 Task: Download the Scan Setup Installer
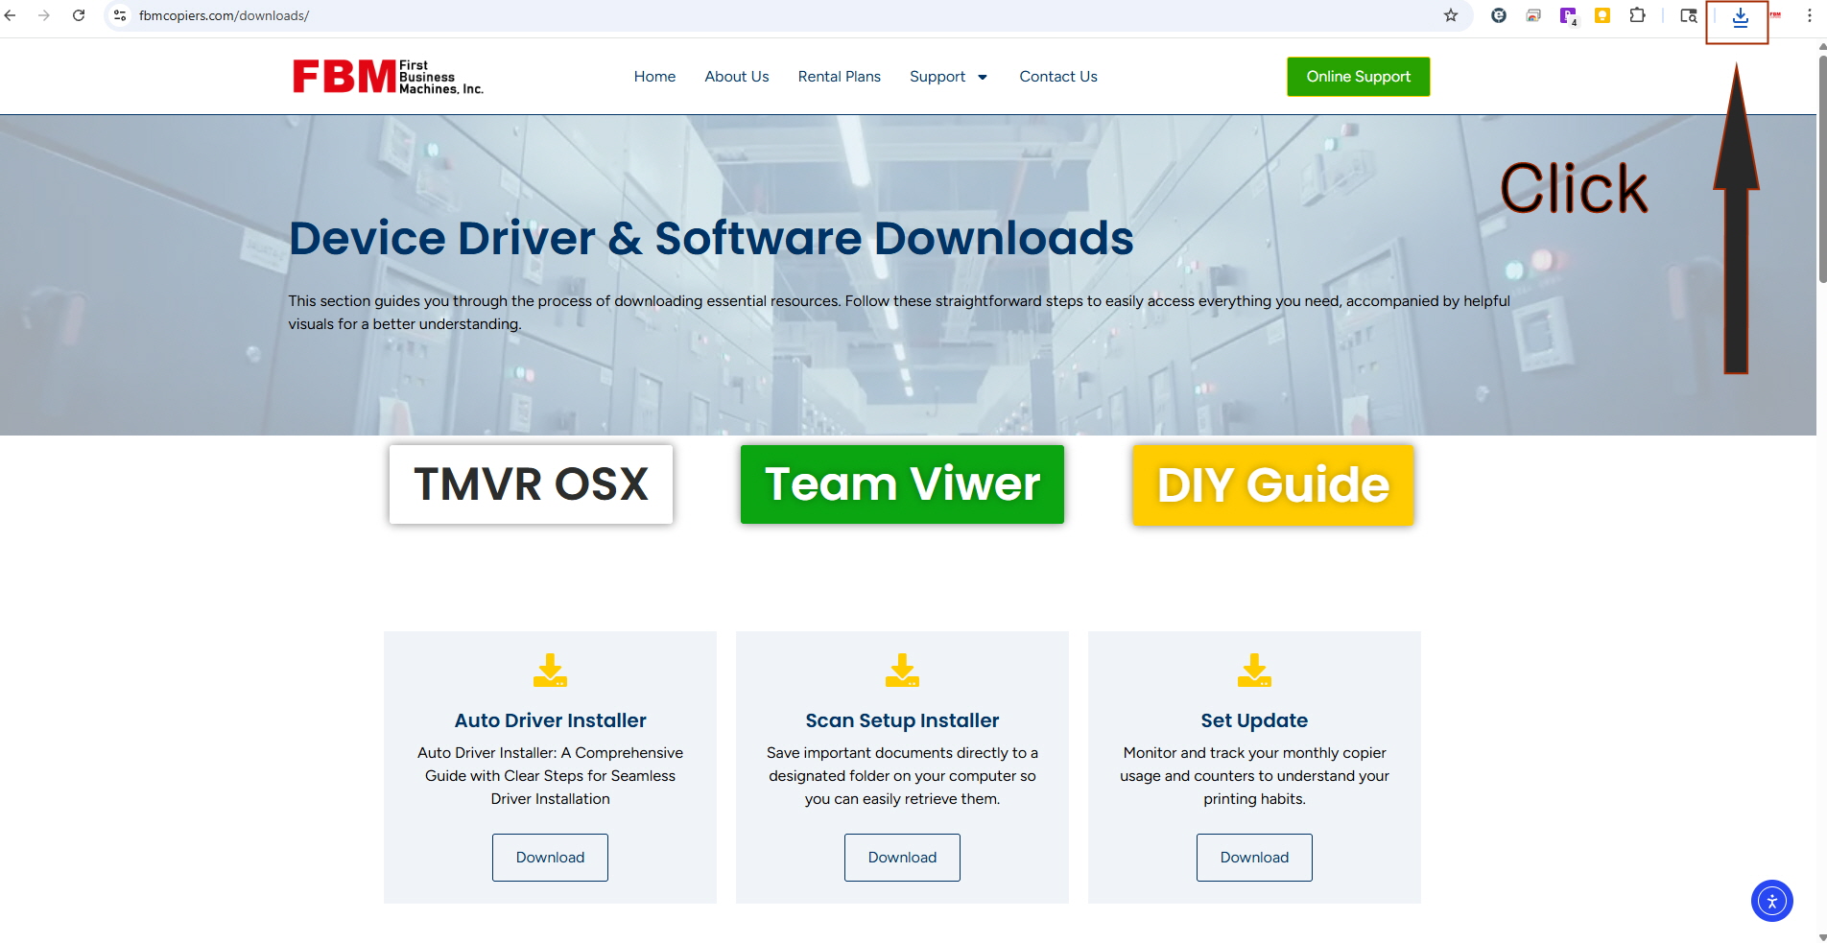coord(902,858)
